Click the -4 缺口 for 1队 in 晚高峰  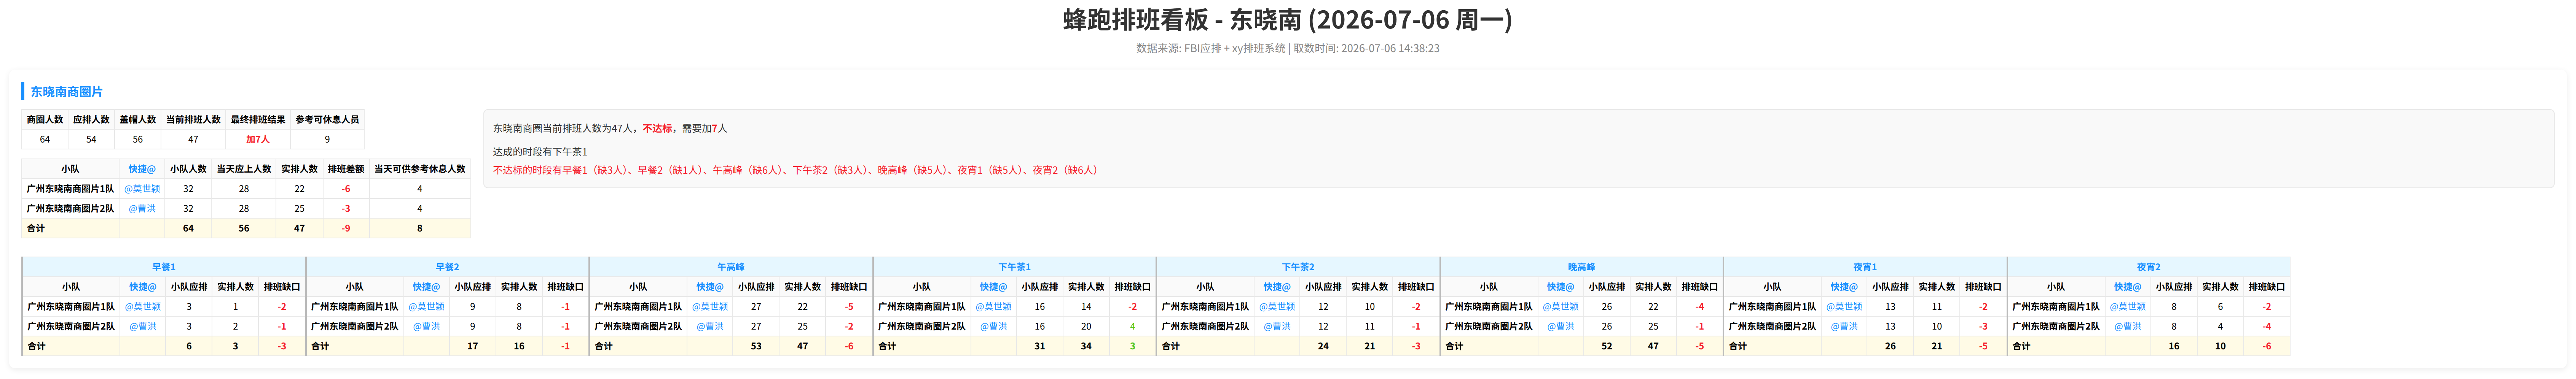pos(1700,307)
